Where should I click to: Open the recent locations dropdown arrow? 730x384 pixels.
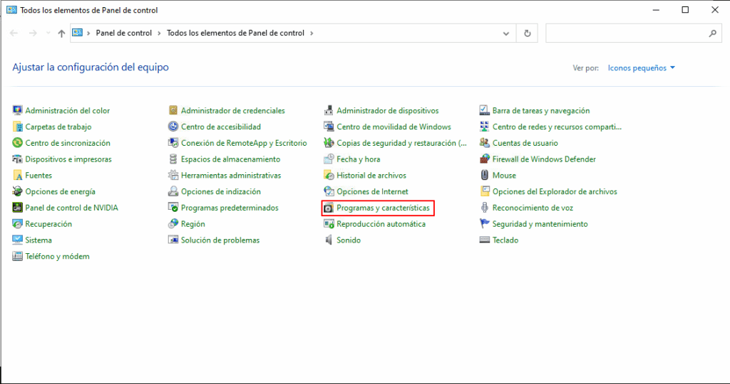[48, 33]
